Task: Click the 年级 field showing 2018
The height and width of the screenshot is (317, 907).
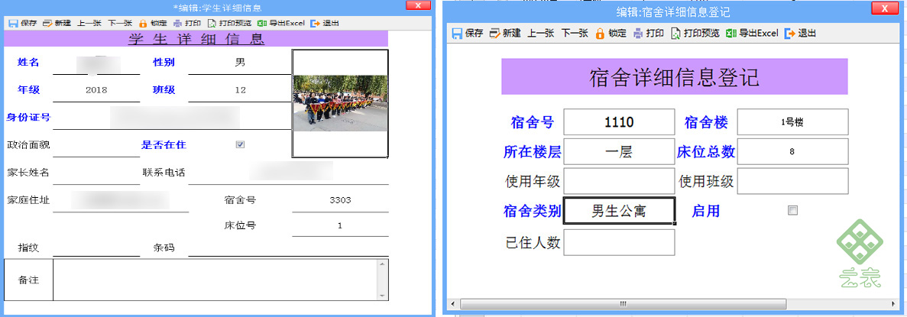Action: point(96,90)
